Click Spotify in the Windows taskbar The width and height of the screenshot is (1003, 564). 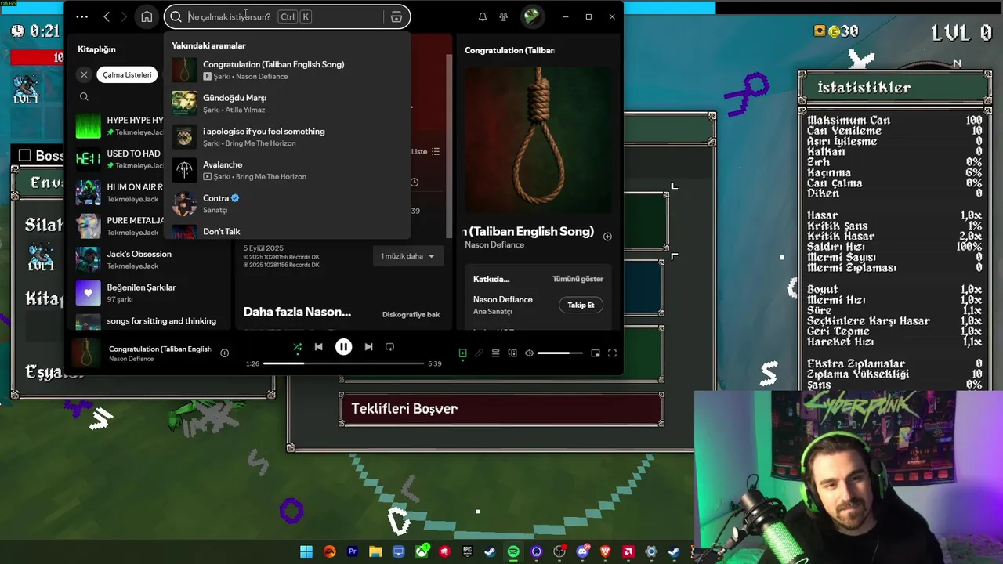point(513,551)
